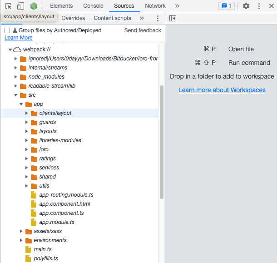The width and height of the screenshot is (277, 263).
Task: Follow the Learn more about Workspaces link
Action: pos(222,90)
